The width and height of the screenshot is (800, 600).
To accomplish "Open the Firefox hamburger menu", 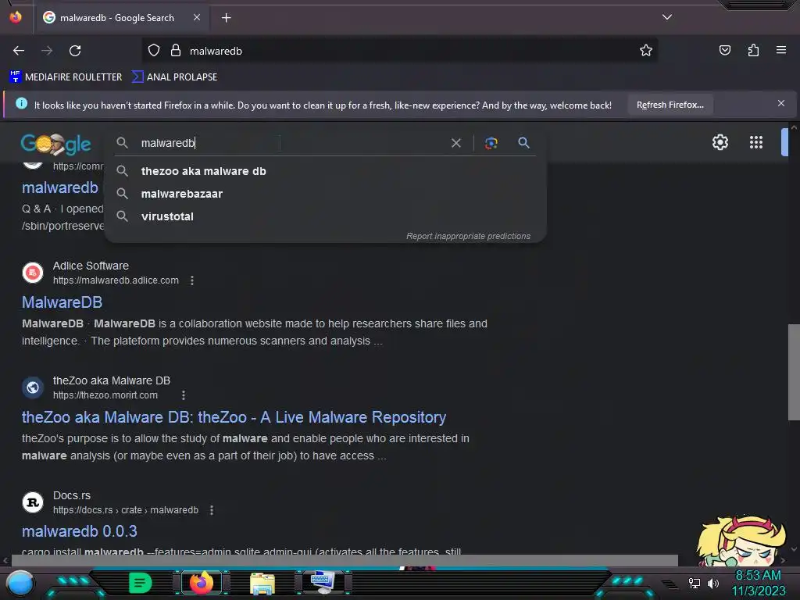I will pos(780,51).
